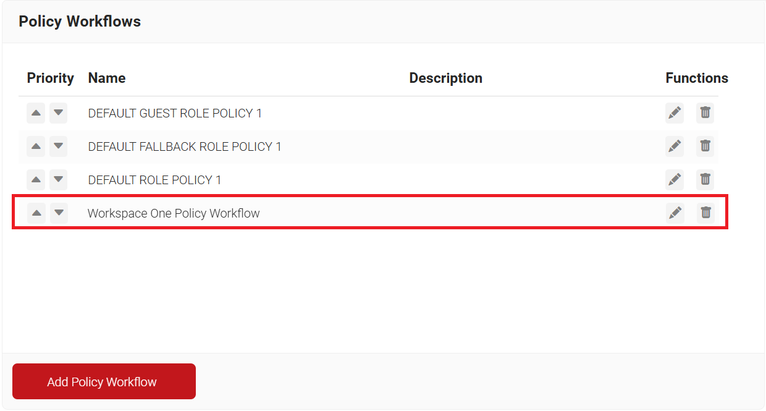
Task: Lower priority of Workspace One Policy Workflow
Action: (x=59, y=213)
